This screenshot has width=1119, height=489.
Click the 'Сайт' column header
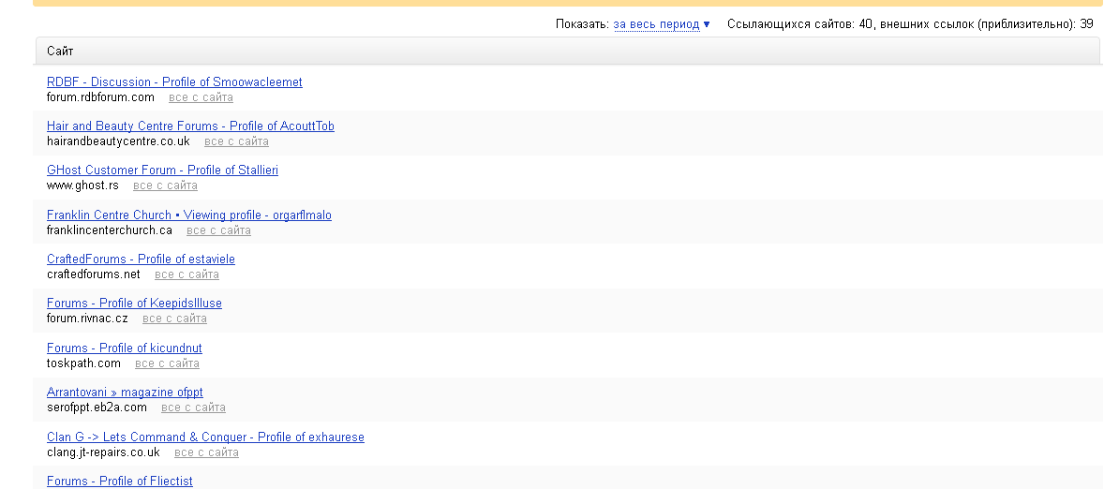pos(60,52)
